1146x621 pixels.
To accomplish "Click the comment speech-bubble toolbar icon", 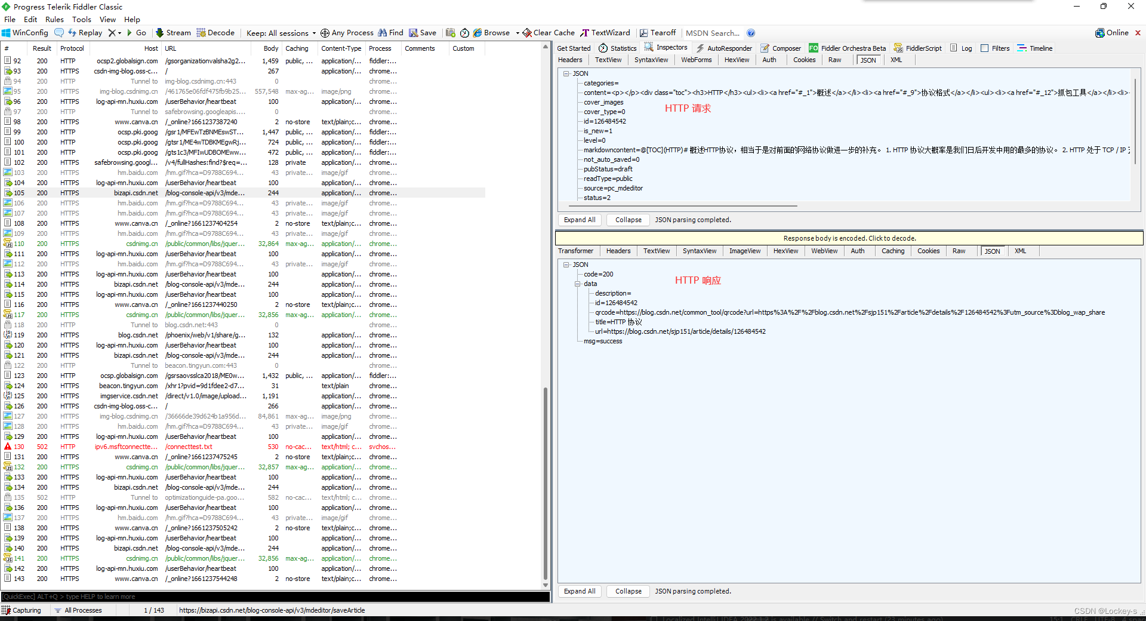I will click(x=58, y=33).
